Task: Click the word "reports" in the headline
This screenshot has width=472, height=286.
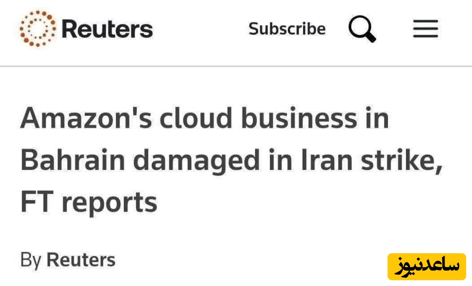Action: coord(109,203)
